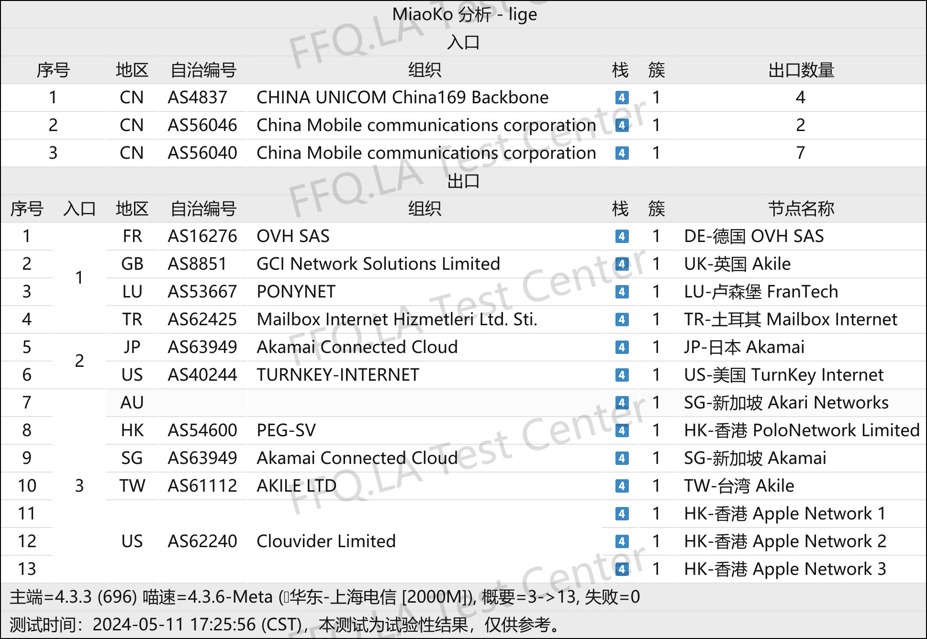Click the 自治编号 header in the entry table
The image size is (927, 639).
[x=203, y=70]
